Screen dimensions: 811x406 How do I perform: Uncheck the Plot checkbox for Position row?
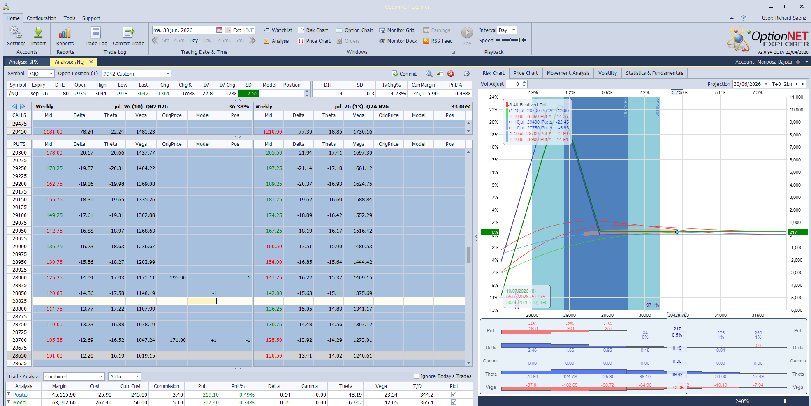(454, 394)
